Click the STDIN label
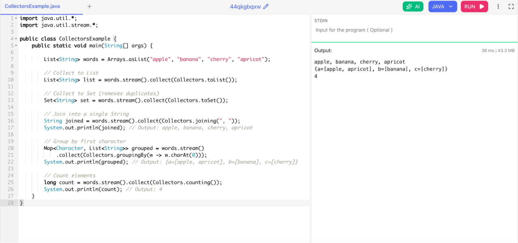518x243 pixels. point(321,21)
